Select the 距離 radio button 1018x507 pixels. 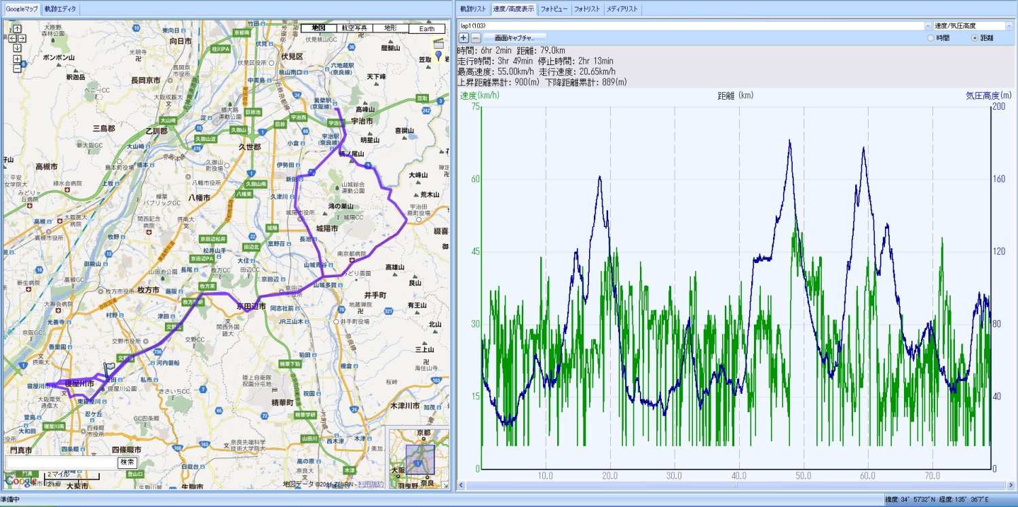point(975,38)
